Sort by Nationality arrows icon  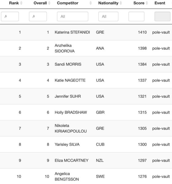121,3
